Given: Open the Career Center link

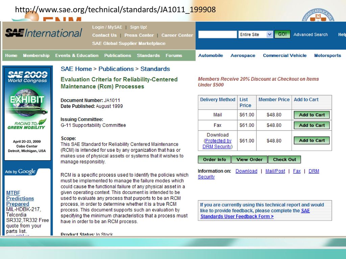Looking at the screenshot, I should pos(177,35).
